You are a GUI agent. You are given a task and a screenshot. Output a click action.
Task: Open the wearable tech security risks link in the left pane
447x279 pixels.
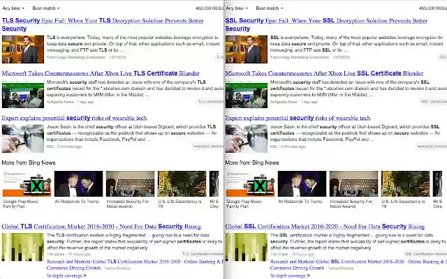(75, 118)
